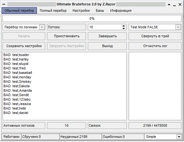
Task: Go to the Информация tab
Action: [x=121, y=11]
